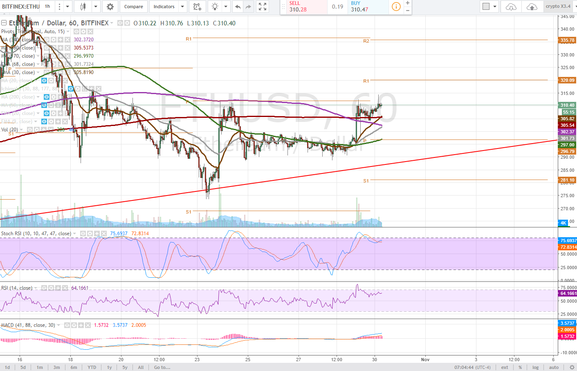The image size is (577, 371).
Task: Toggle the log scale option
Action: tap(535, 367)
